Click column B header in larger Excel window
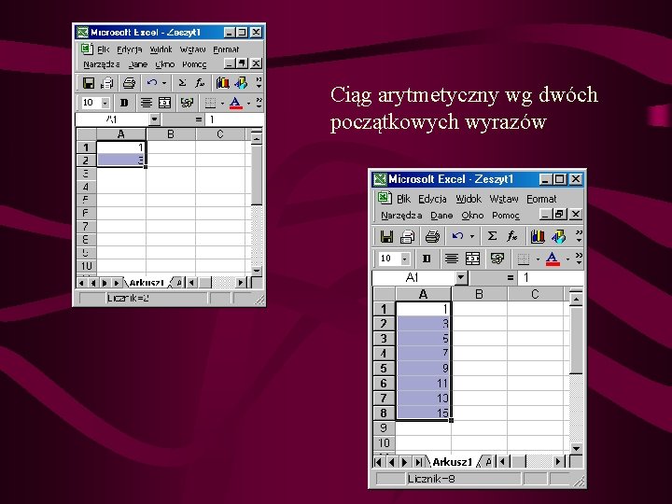The image size is (672, 504). pyautogui.click(x=479, y=294)
